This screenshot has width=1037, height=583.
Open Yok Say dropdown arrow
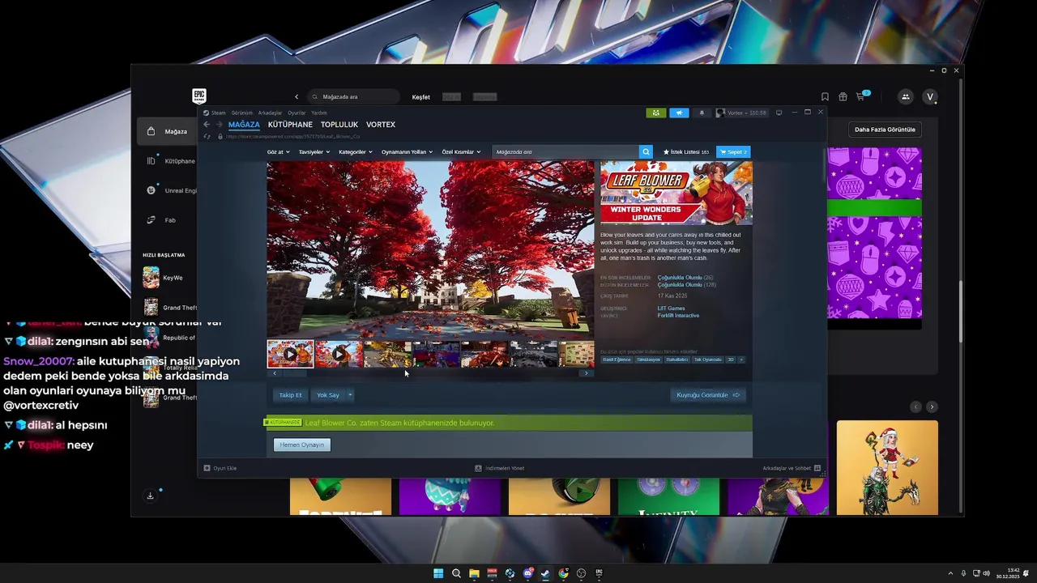pos(350,395)
